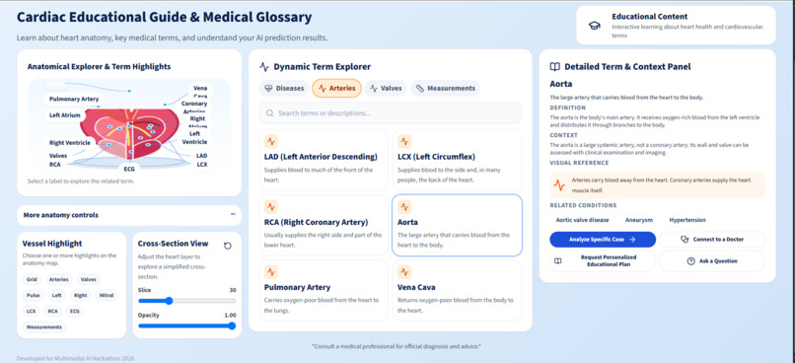Toggle the Grid vessel highlight chip
This screenshot has height=363, width=795.
(32, 279)
